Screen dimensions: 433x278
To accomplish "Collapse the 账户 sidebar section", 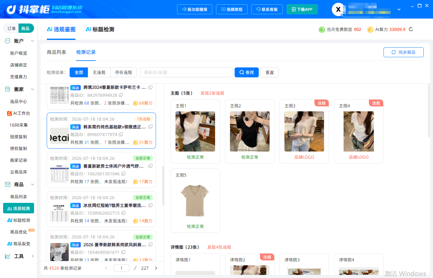I will tap(32, 41).
